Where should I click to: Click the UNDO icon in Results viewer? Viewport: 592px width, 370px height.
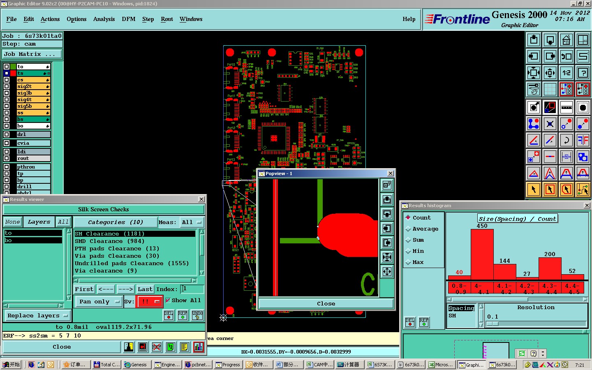coord(197,315)
